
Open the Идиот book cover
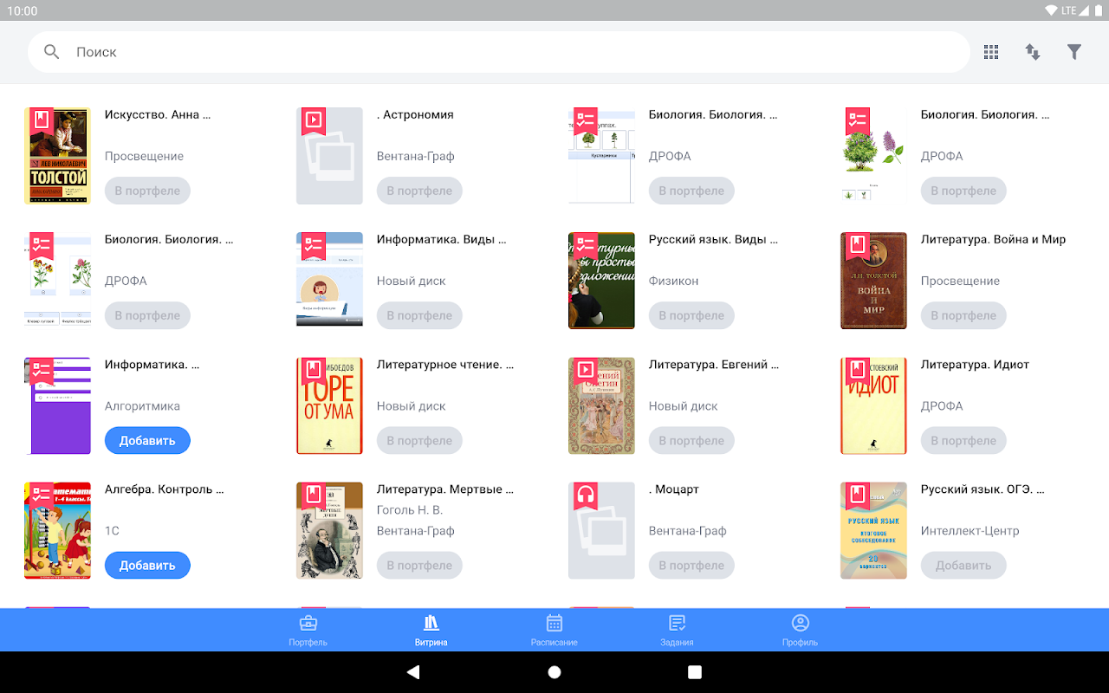[x=873, y=405]
